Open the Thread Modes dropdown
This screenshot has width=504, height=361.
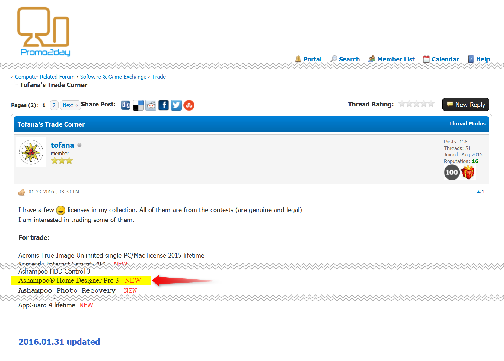click(467, 124)
